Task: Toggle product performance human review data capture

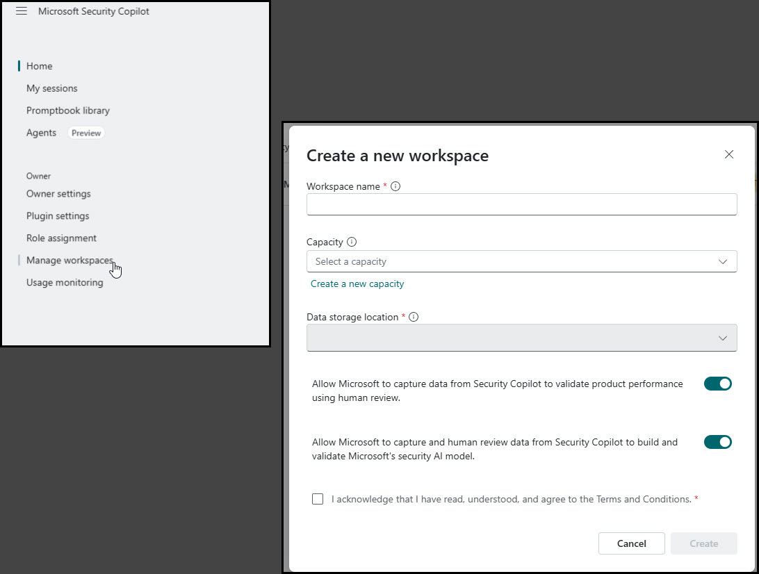Action: [x=717, y=384]
